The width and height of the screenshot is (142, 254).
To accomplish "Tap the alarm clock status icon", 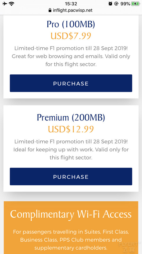I will pos(110,4).
